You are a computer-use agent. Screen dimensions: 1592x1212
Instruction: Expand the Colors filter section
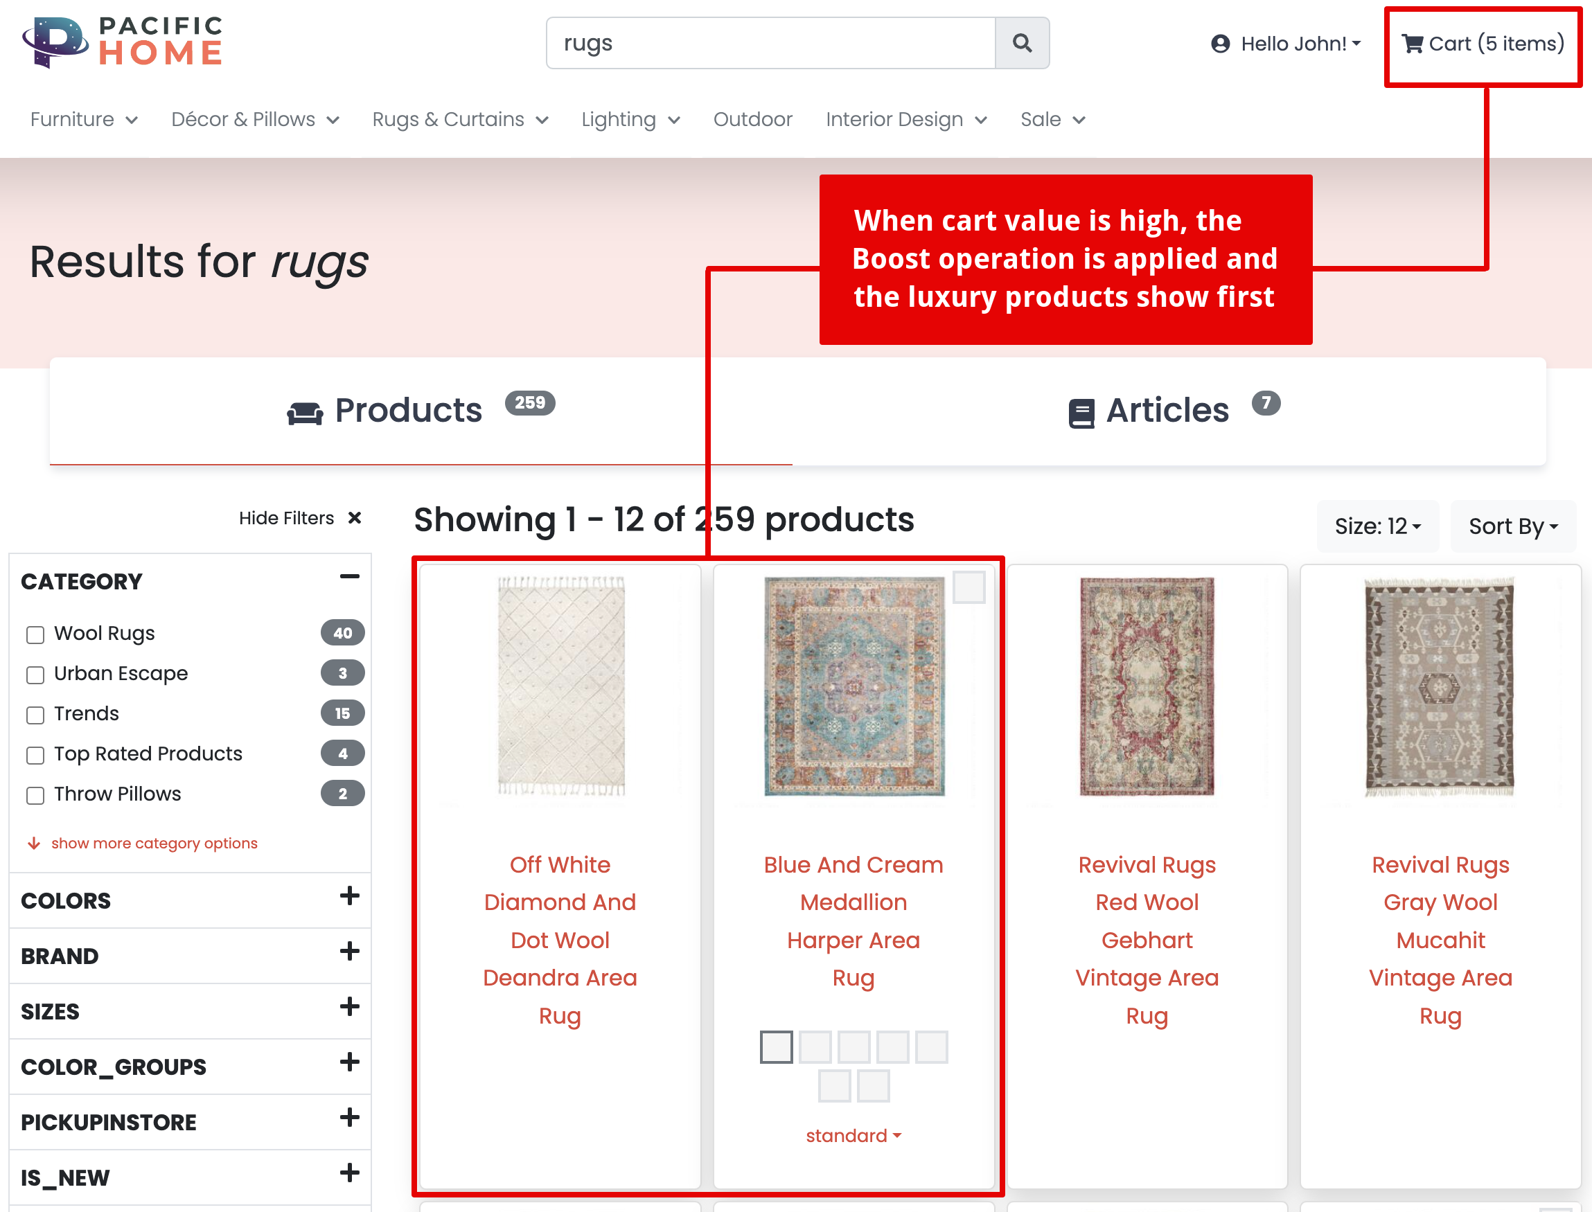click(x=349, y=896)
